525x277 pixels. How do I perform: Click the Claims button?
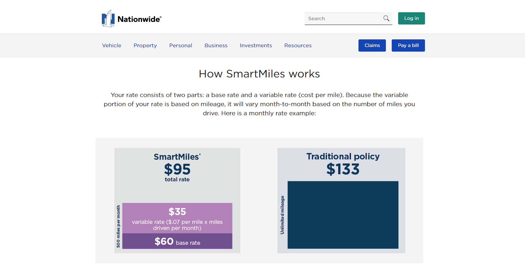coord(372,45)
